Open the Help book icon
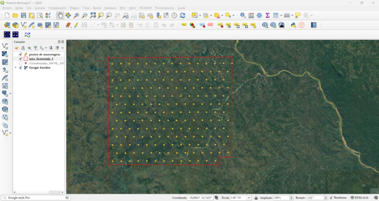This screenshot has width=379, height=201. pos(314,25)
